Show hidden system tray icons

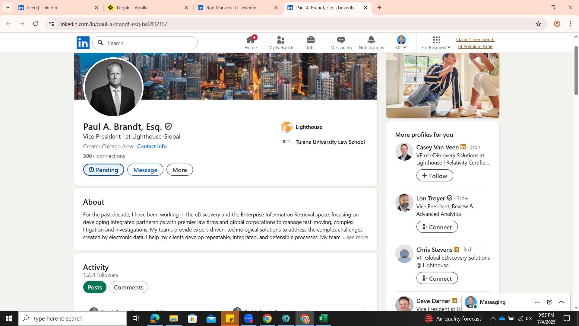click(493, 318)
